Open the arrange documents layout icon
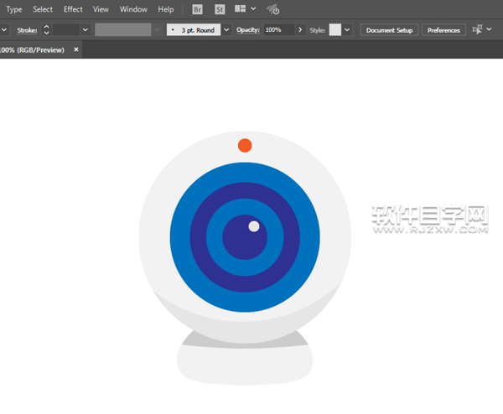 pos(241,9)
